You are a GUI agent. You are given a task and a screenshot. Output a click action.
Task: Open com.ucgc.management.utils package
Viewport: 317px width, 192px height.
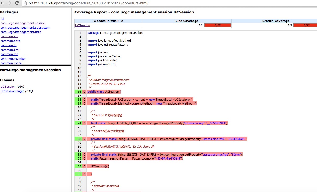click(x=21, y=32)
